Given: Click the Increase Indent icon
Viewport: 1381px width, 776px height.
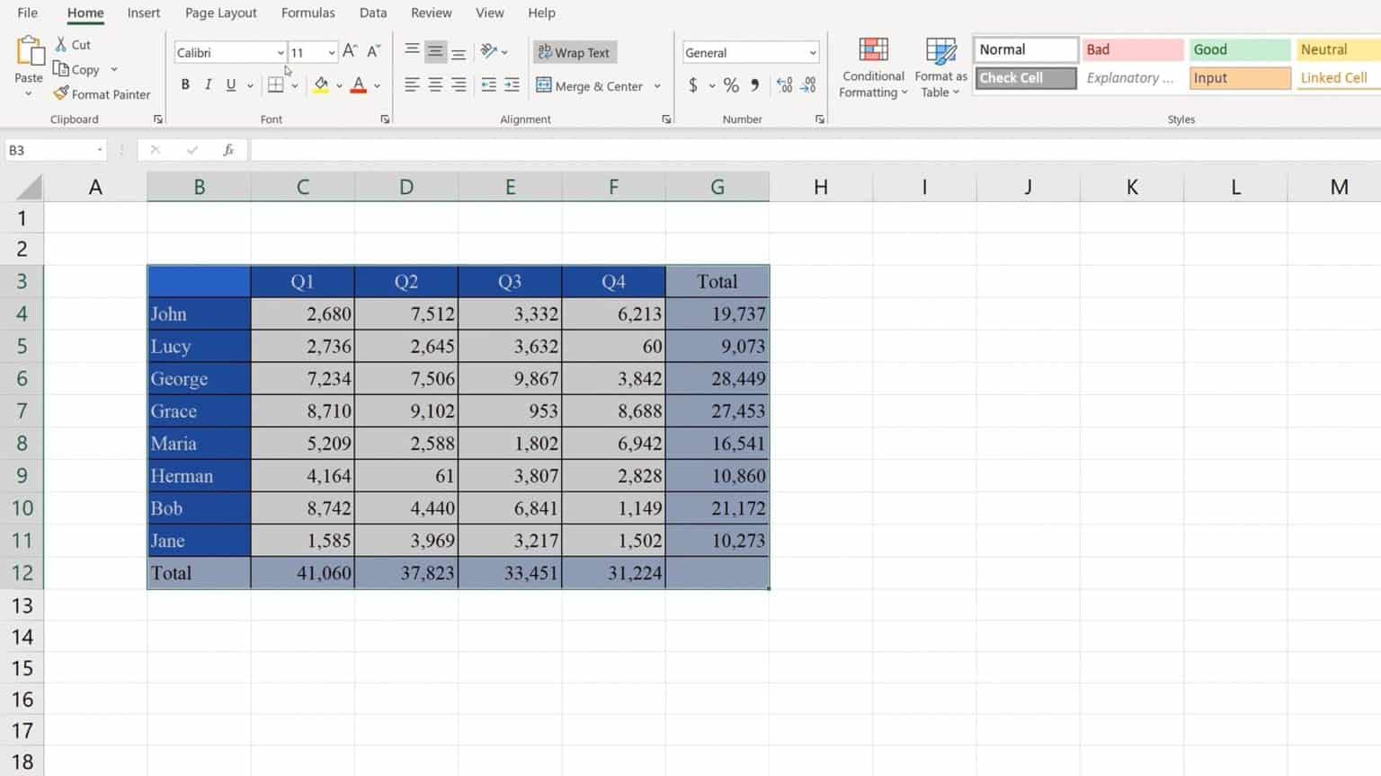Looking at the screenshot, I should (x=512, y=85).
